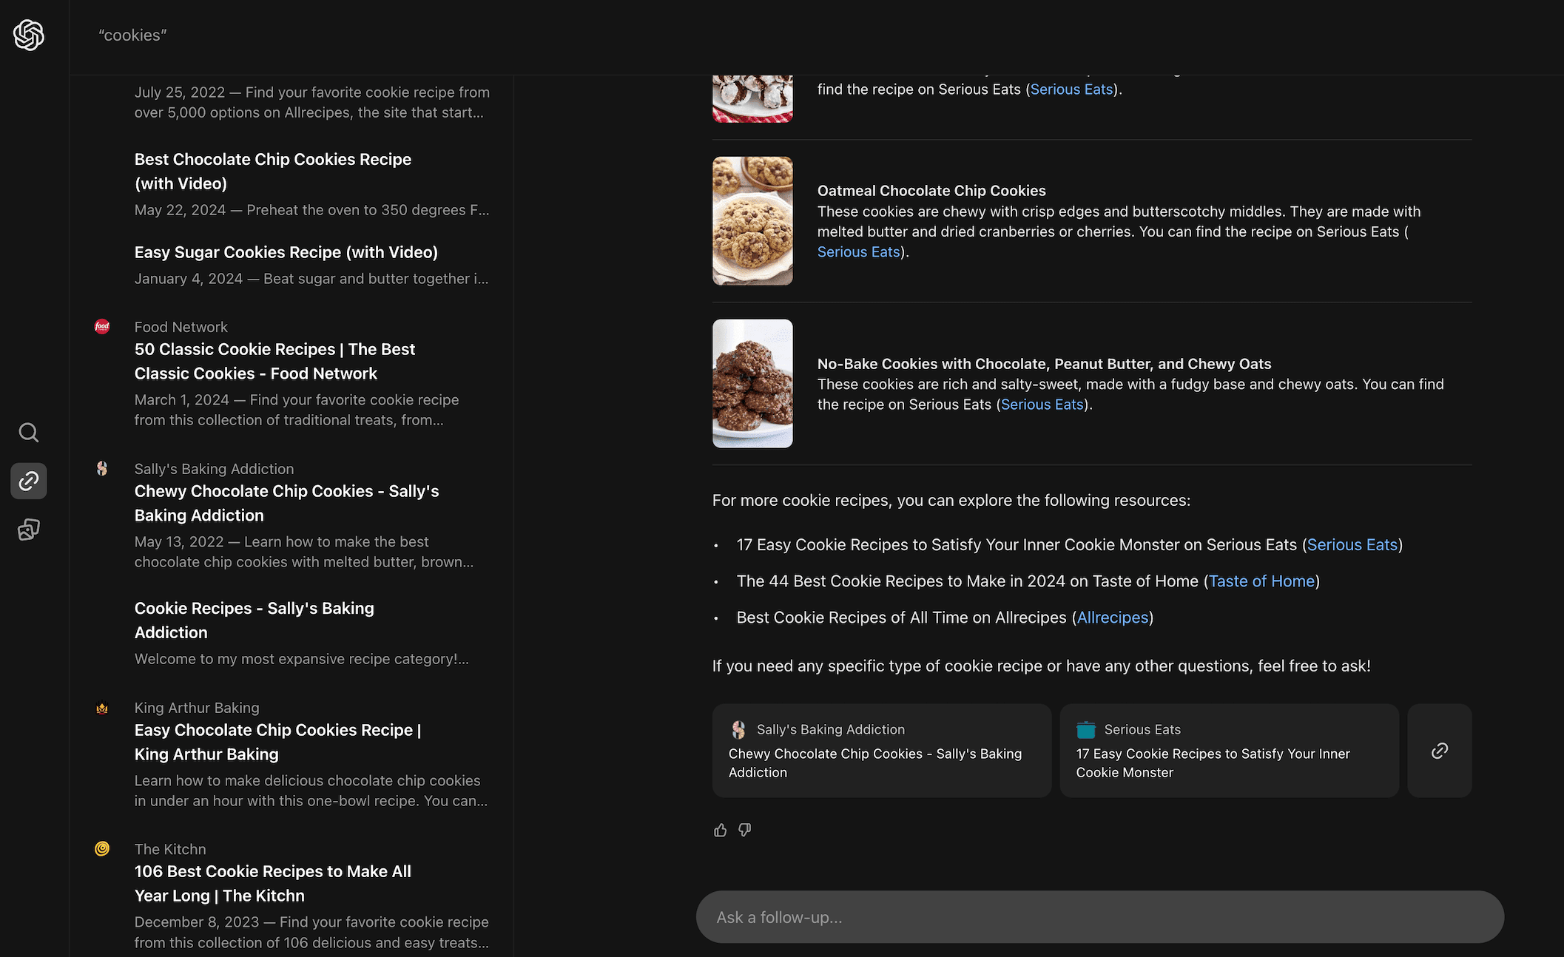The image size is (1564, 957).
Task: Click thumbs up icon to rate response
Action: [721, 831]
